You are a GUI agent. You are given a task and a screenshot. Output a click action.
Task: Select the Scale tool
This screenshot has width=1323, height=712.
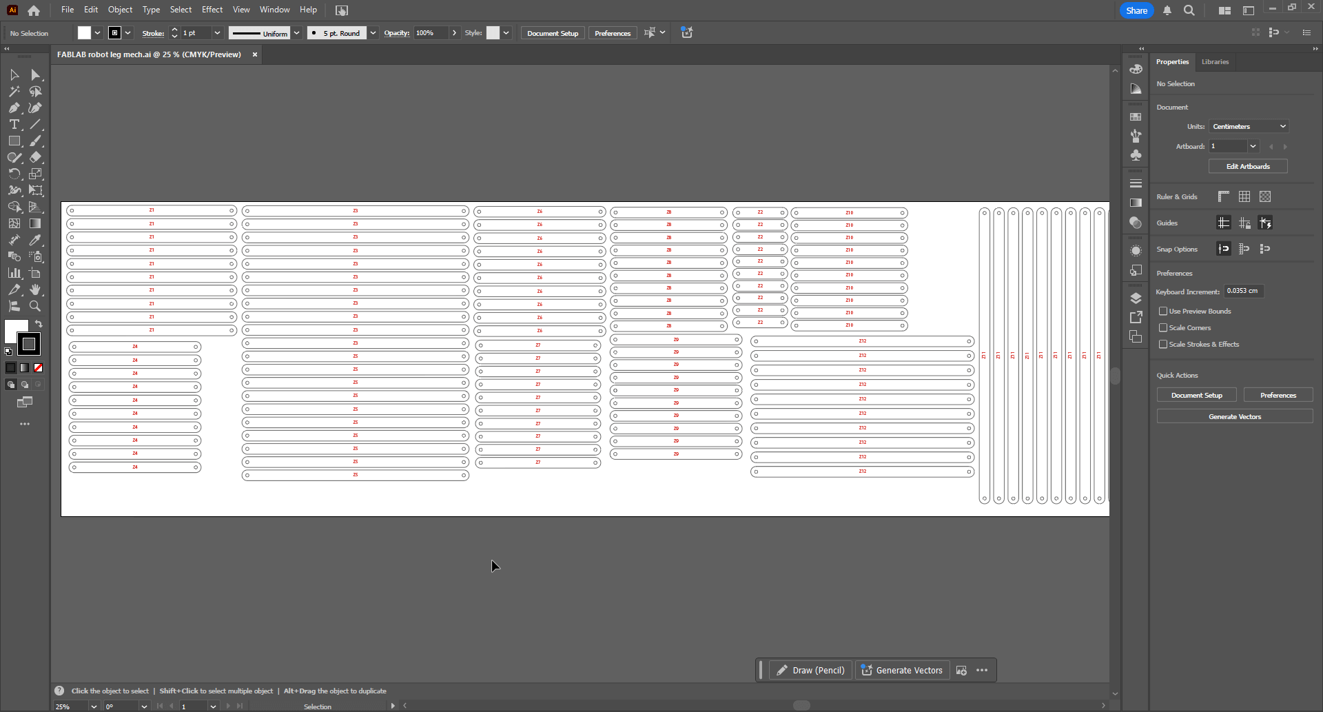tap(36, 174)
